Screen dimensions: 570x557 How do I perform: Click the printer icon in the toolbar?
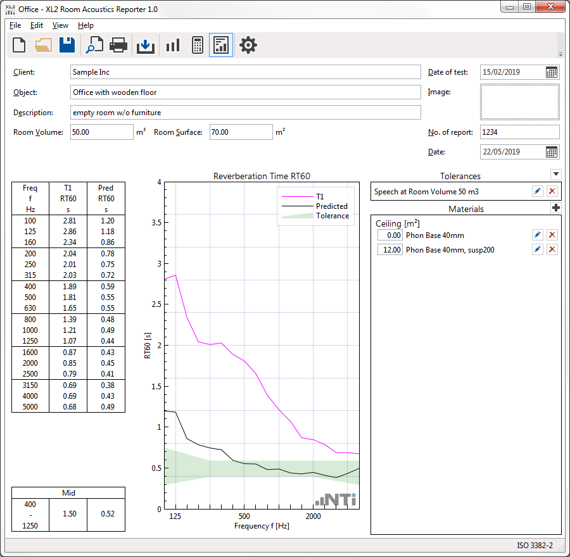coord(119,45)
